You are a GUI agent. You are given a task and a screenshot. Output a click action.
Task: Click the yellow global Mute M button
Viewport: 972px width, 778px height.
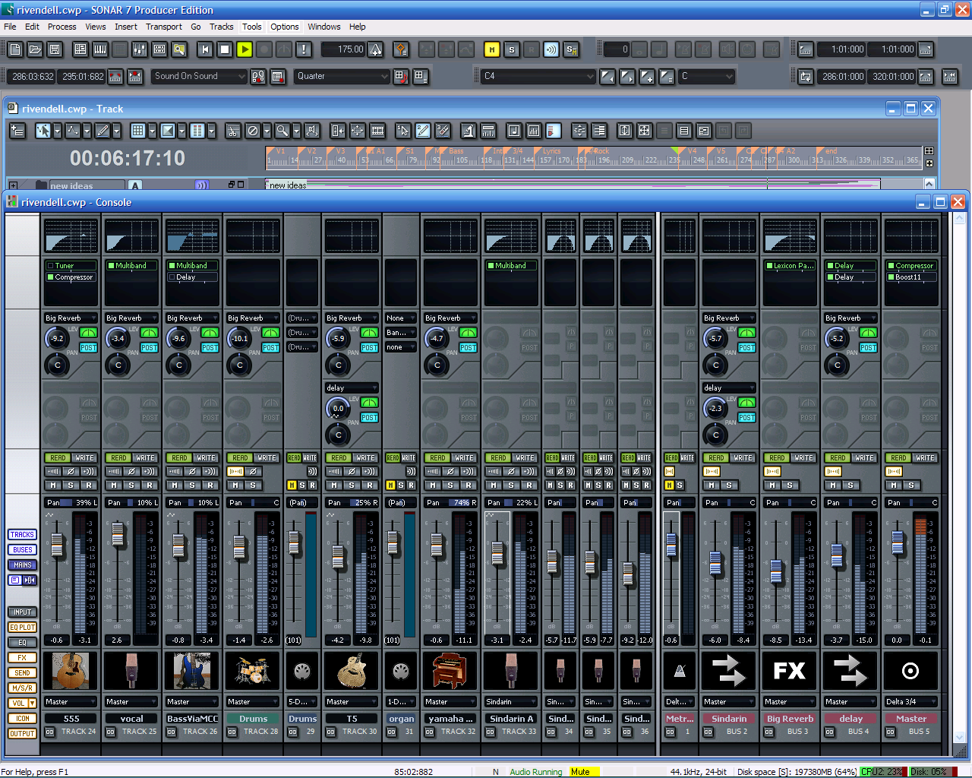click(492, 49)
